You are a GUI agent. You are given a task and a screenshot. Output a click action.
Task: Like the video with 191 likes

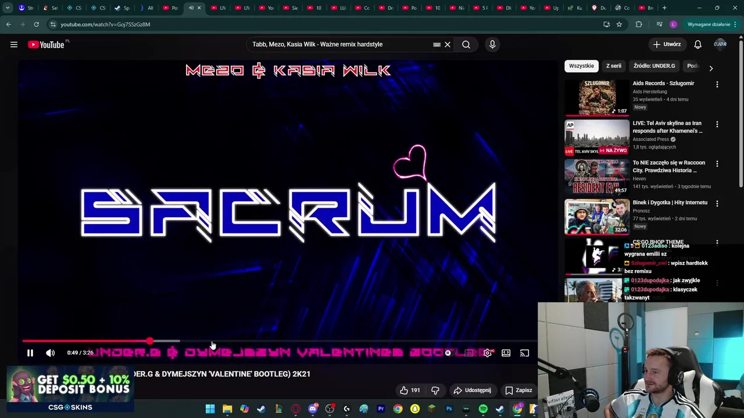[x=410, y=390]
